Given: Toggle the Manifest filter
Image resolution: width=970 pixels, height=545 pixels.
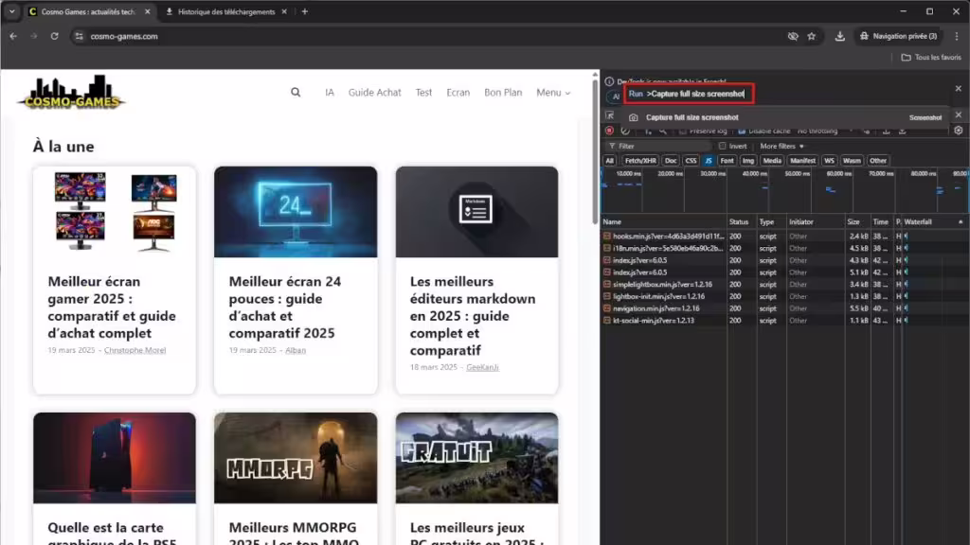Looking at the screenshot, I should pos(802,161).
